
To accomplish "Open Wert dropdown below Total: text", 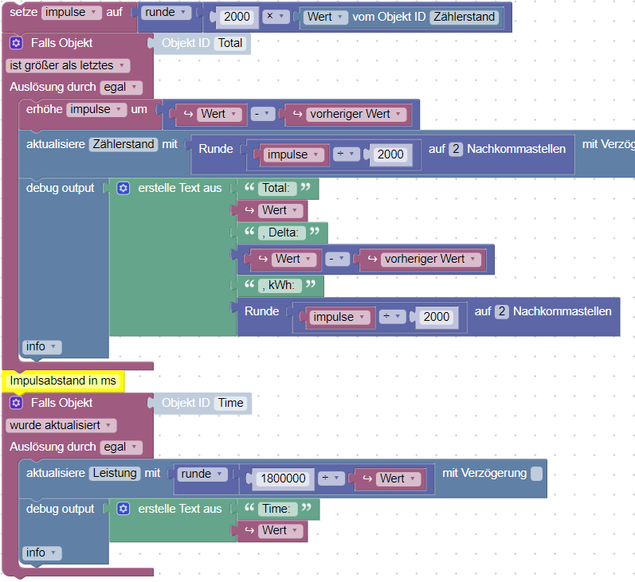I will (280, 210).
